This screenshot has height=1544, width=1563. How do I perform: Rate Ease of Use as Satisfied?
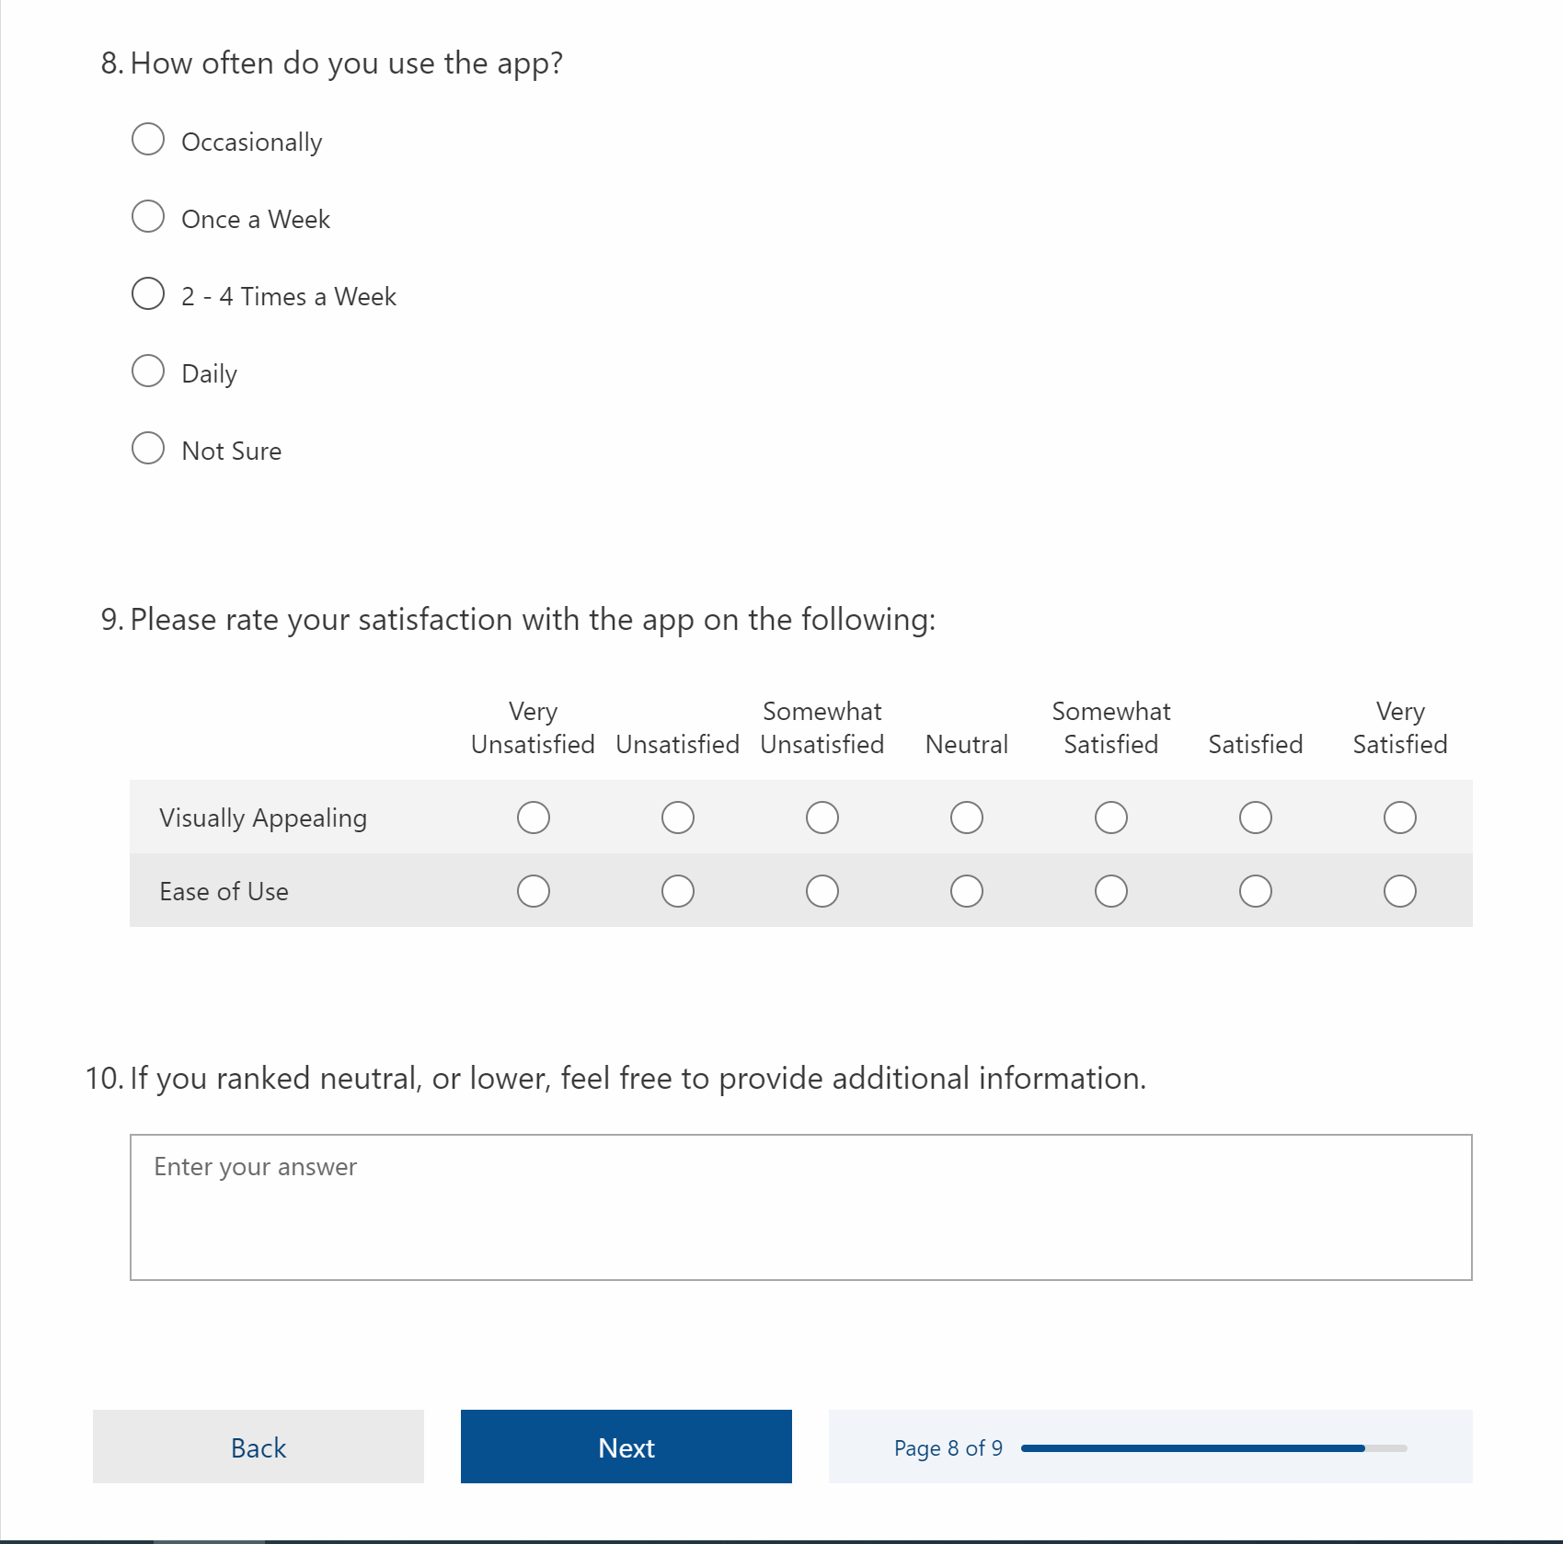click(x=1256, y=891)
